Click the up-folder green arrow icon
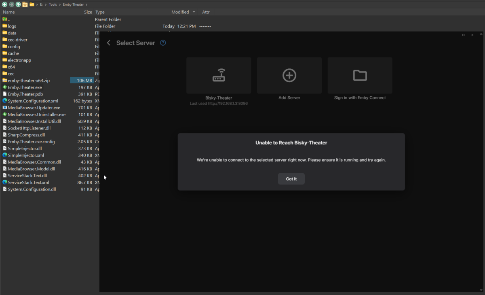The image size is (485, 295). coord(18,4)
